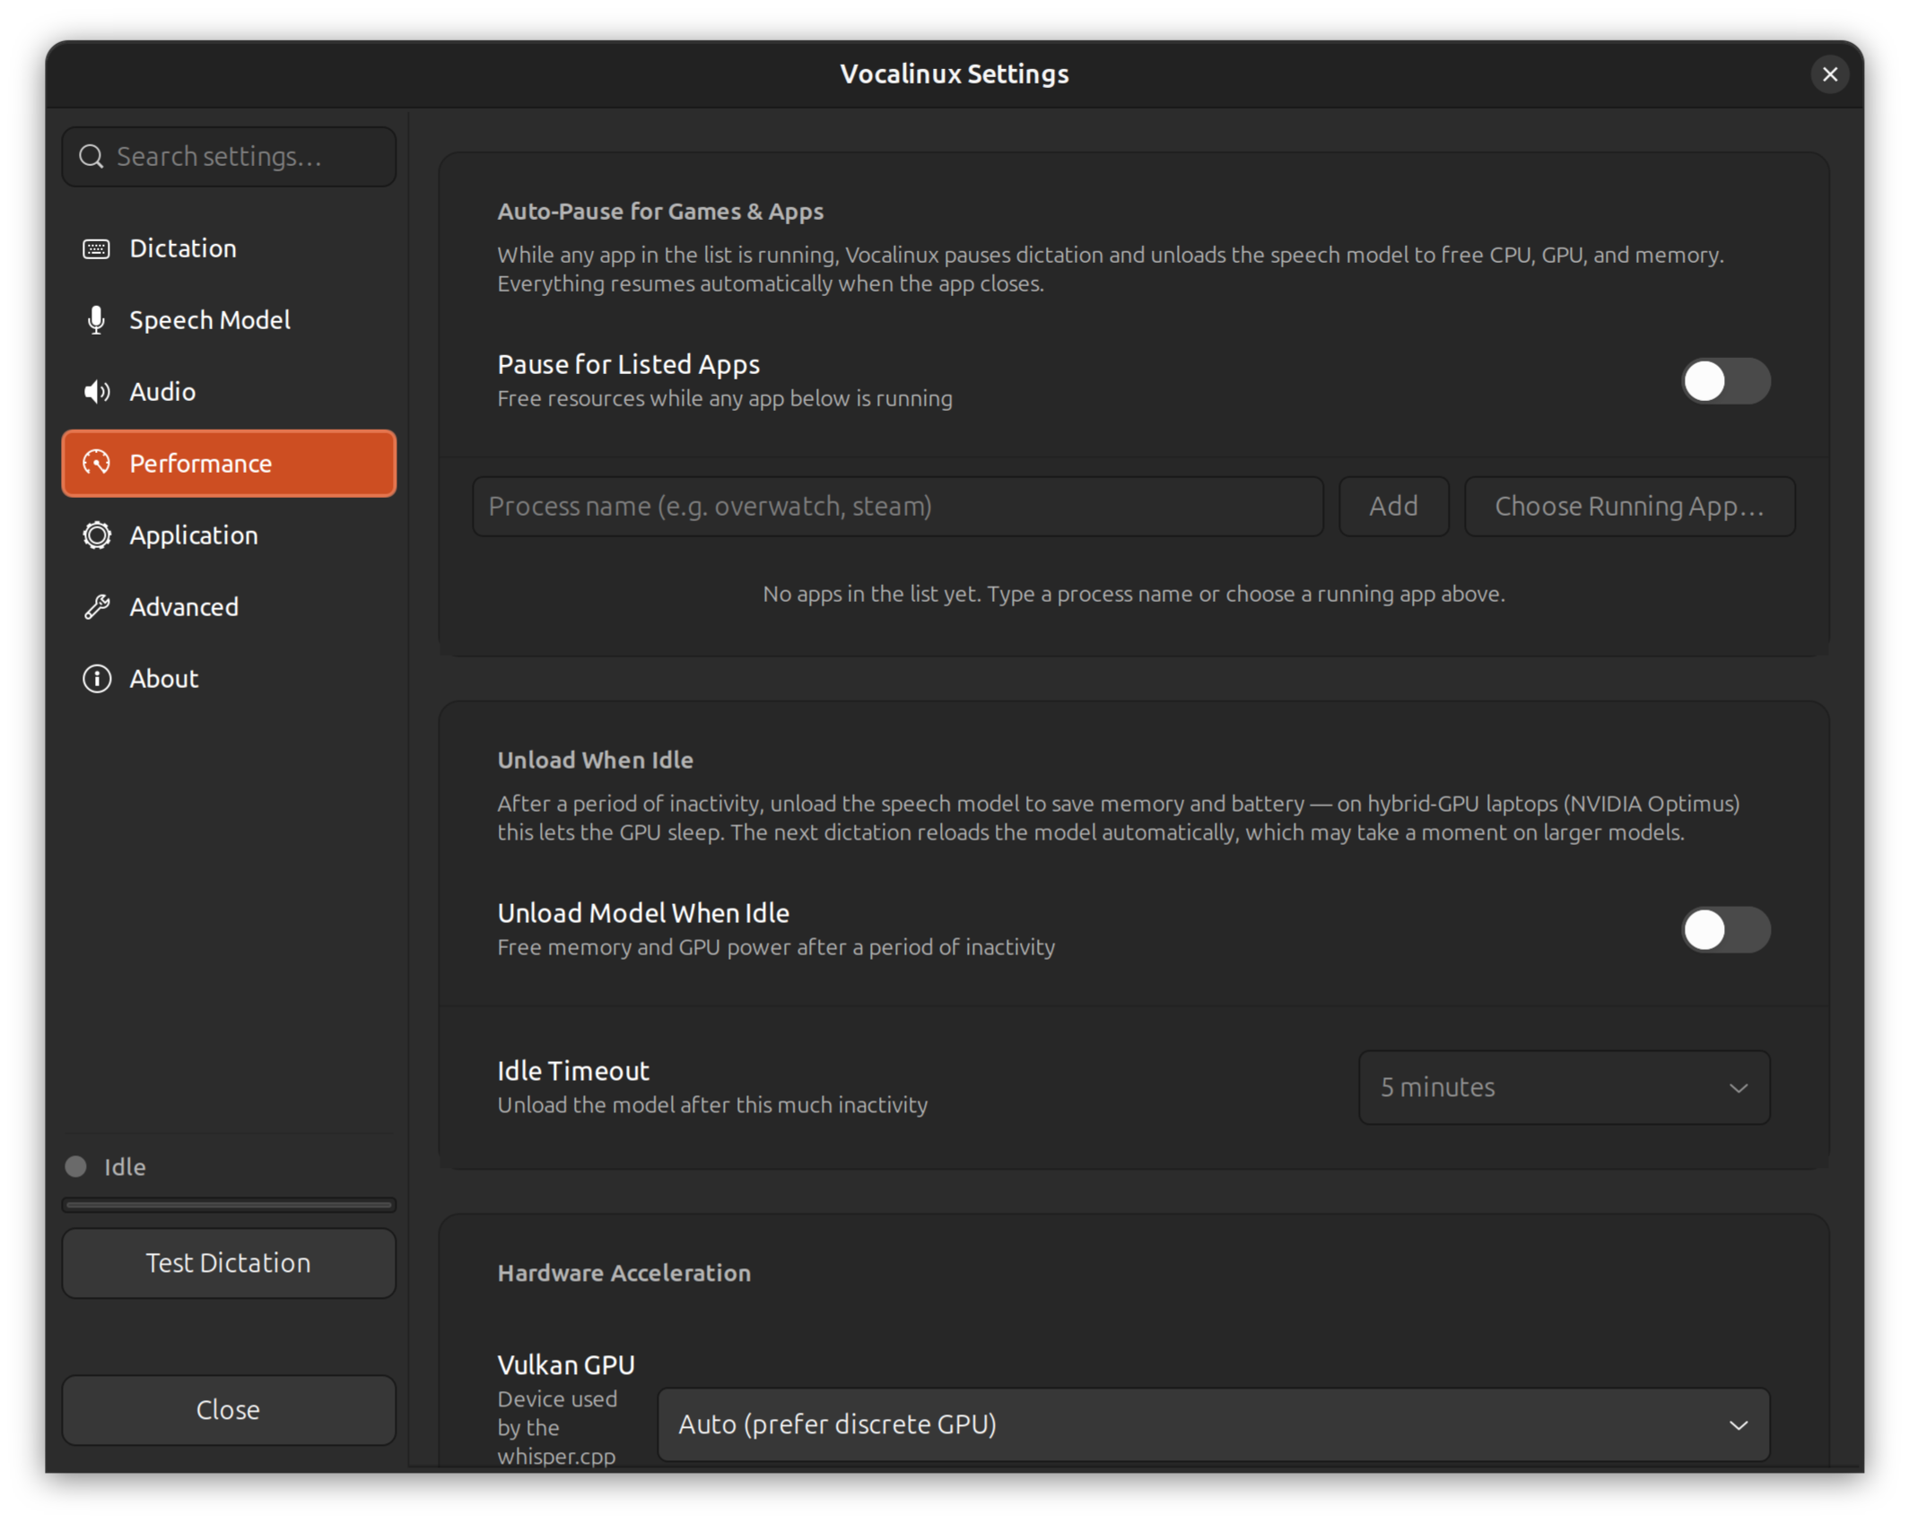
Task: Show the Advanced settings page
Action: pos(229,607)
